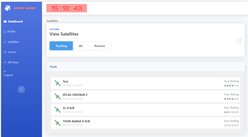The image size is (248, 137).
Task: Click the star rating for ATLAS CENTAUR 2
Action: pos(231,99)
